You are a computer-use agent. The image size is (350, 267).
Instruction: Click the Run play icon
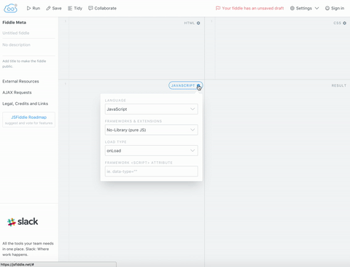tap(28, 8)
